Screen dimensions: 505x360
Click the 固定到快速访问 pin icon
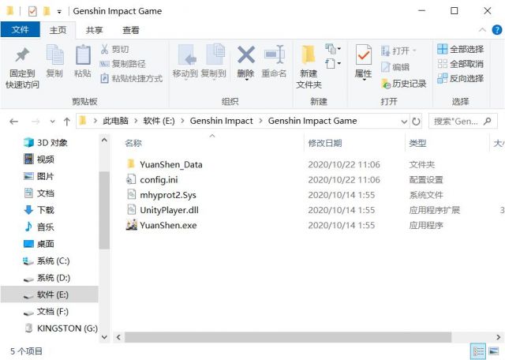[22, 55]
